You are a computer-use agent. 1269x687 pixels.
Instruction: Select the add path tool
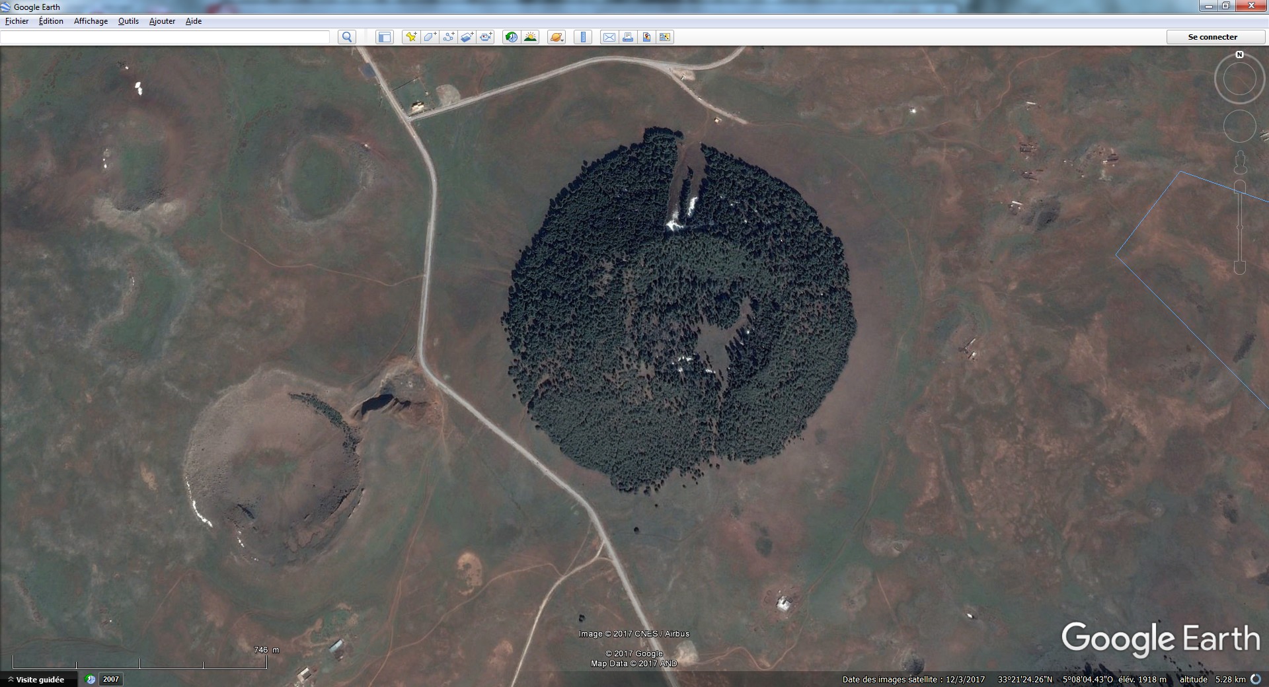(x=448, y=37)
